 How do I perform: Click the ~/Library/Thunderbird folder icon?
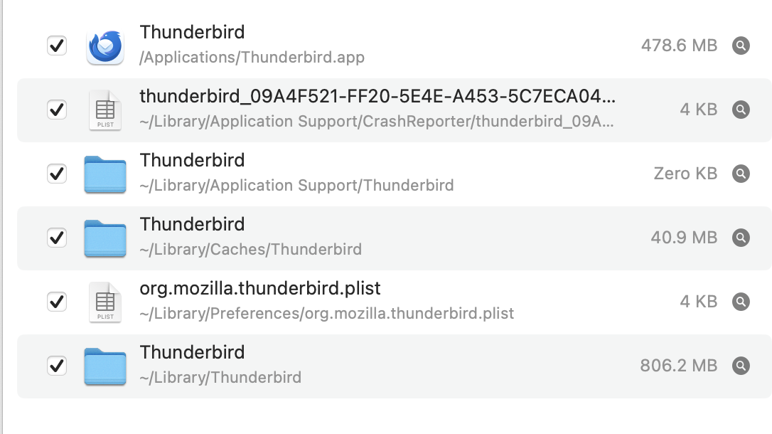(x=105, y=366)
